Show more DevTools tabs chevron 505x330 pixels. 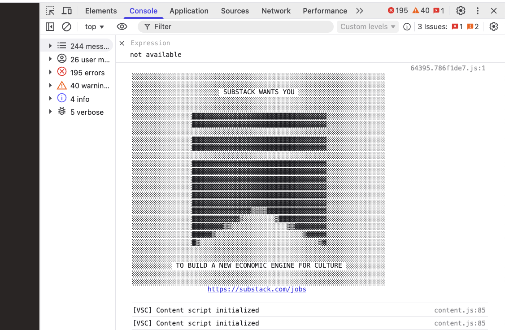(x=359, y=11)
